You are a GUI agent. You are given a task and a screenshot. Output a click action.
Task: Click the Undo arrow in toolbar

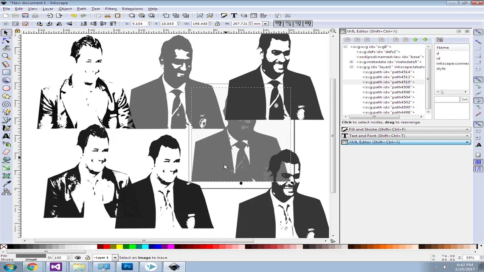click(74, 15)
